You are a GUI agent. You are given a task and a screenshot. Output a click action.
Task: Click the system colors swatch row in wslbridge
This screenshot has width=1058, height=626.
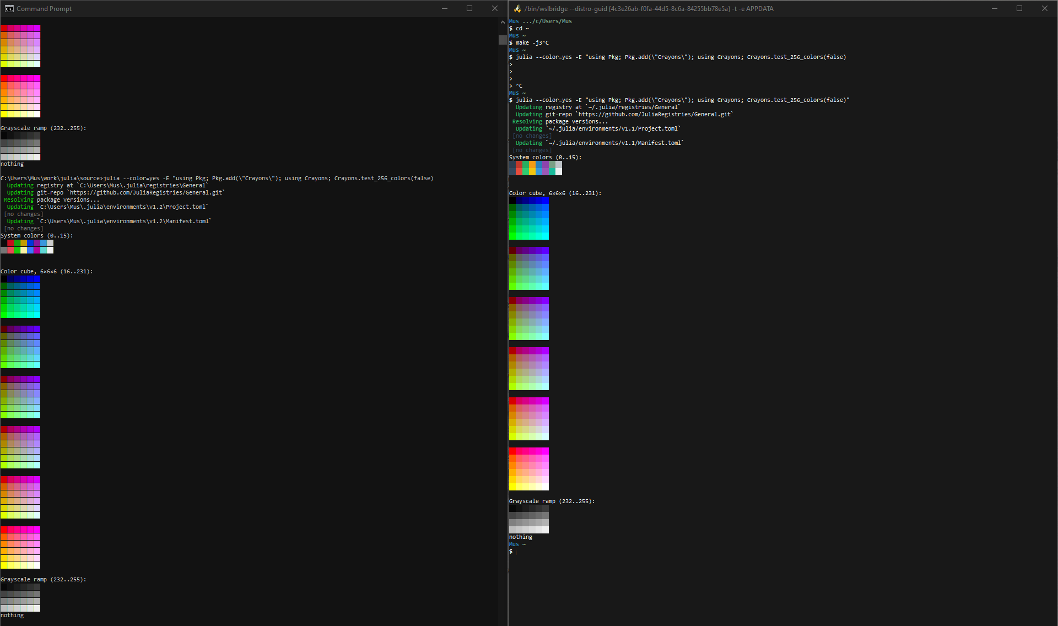point(535,168)
